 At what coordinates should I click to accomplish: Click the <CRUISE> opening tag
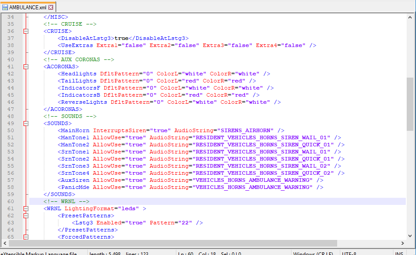coord(58,31)
